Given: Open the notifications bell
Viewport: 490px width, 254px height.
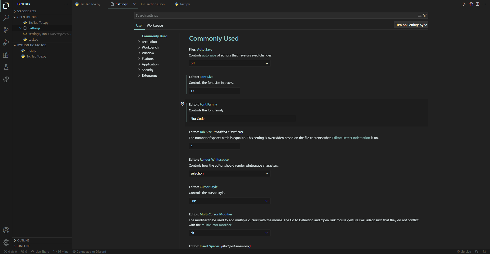Looking at the screenshot, I should [x=484, y=252].
